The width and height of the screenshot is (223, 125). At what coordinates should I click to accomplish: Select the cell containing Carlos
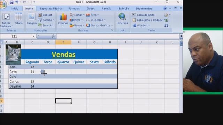(17, 81)
